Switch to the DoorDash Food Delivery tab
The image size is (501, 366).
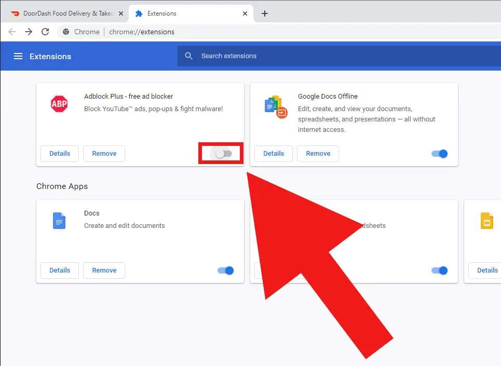[x=64, y=13]
